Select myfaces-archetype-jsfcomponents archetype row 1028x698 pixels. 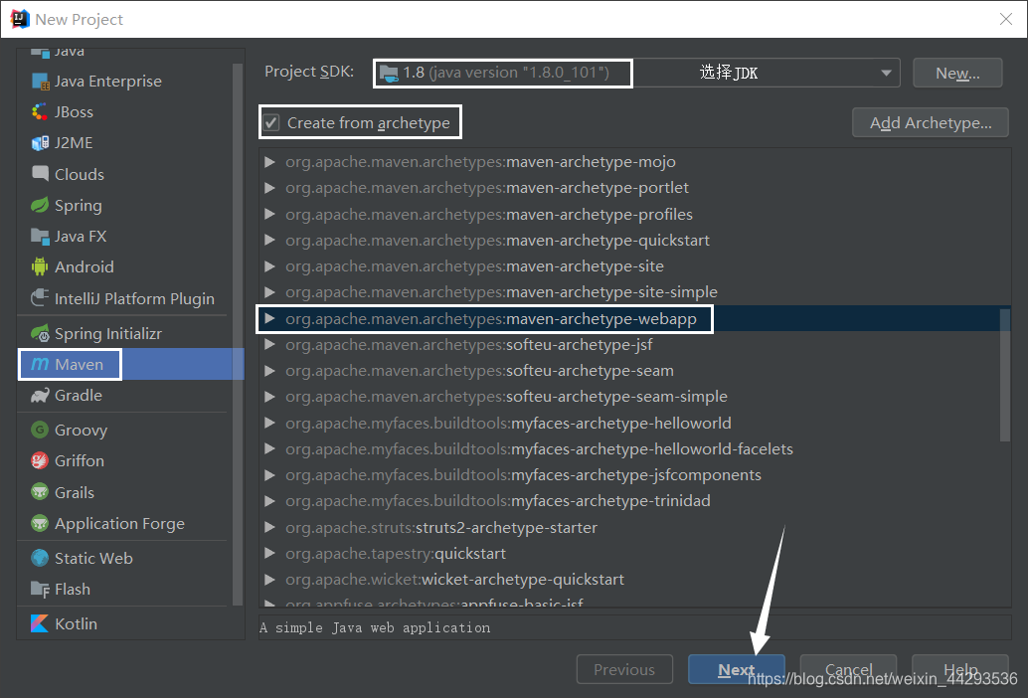click(x=634, y=474)
